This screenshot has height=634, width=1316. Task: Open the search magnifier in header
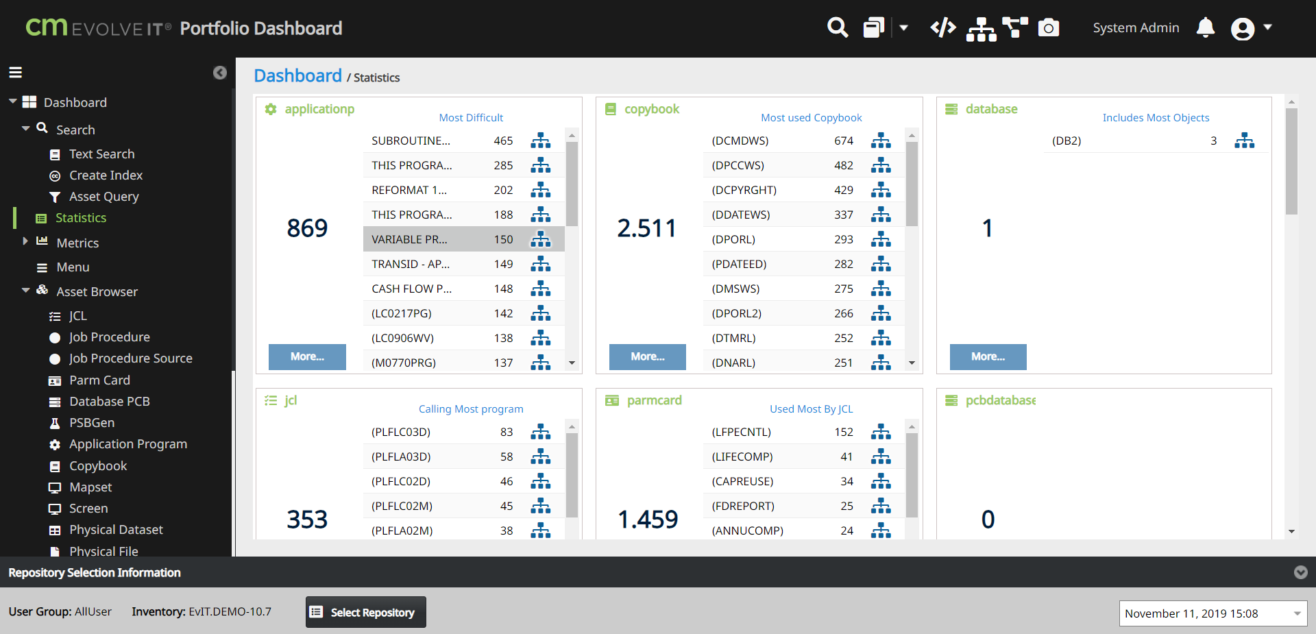[838, 27]
